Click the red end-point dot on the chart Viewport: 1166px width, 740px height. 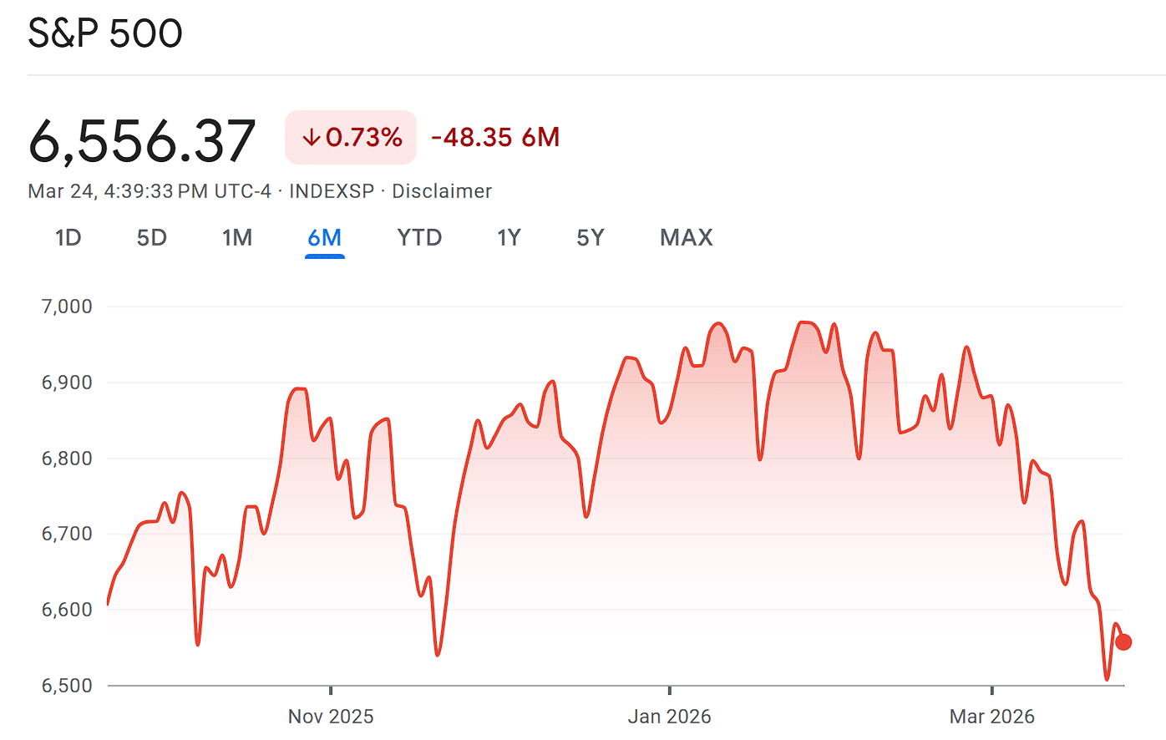click(1123, 642)
